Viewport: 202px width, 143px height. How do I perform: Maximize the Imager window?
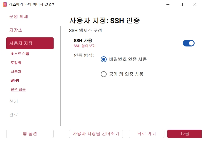[x=181, y=4]
